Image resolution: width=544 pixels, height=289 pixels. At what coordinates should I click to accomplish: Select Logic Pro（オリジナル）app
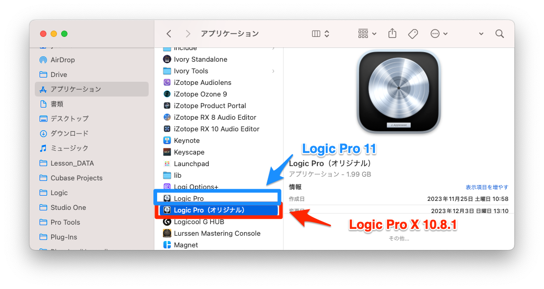(219, 210)
